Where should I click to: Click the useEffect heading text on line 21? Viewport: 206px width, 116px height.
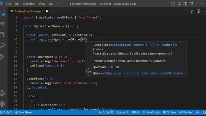(x=49, y=105)
